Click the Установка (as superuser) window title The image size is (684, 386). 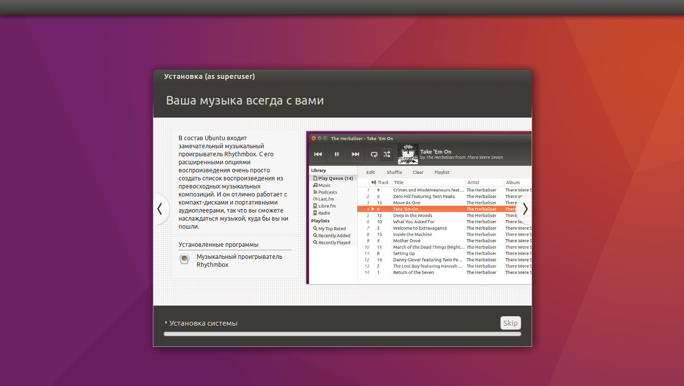[x=209, y=76]
